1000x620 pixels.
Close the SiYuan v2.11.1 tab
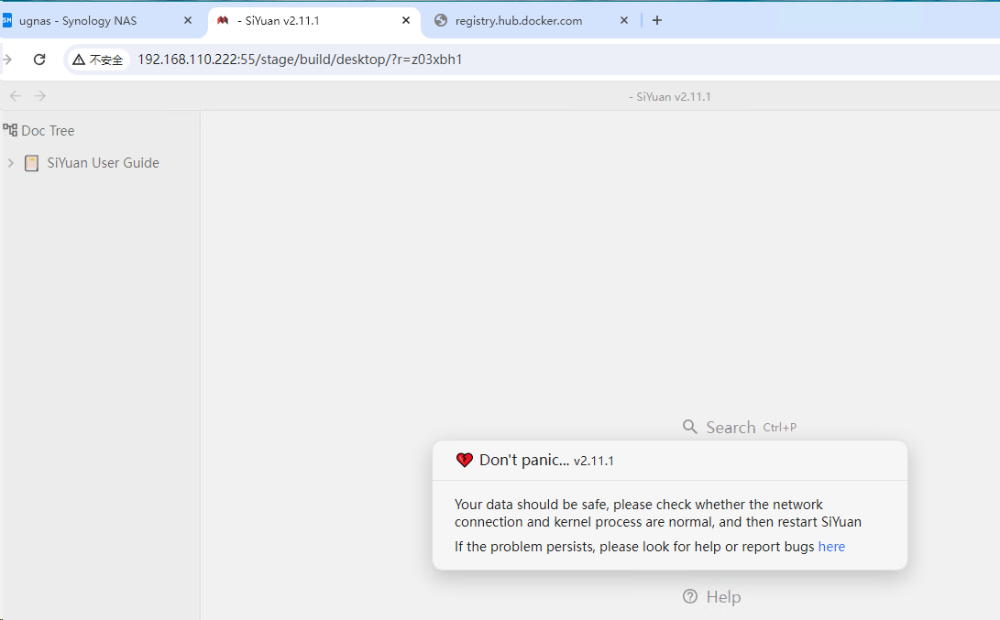[406, 20]
